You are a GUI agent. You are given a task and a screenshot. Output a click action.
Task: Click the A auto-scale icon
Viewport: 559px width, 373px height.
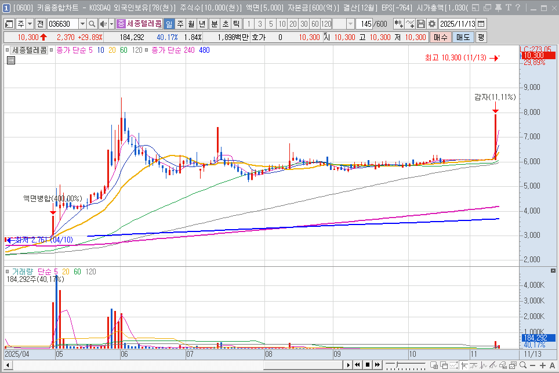[552, 365]
